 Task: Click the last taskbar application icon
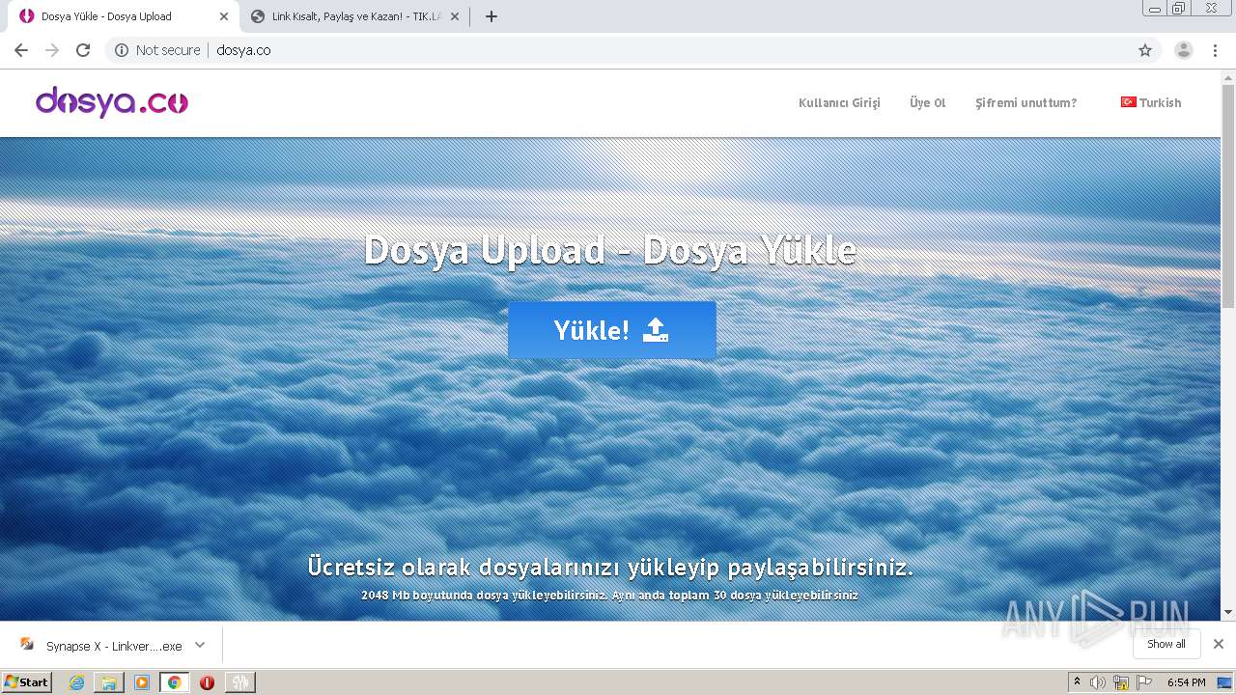pos(239,682)
